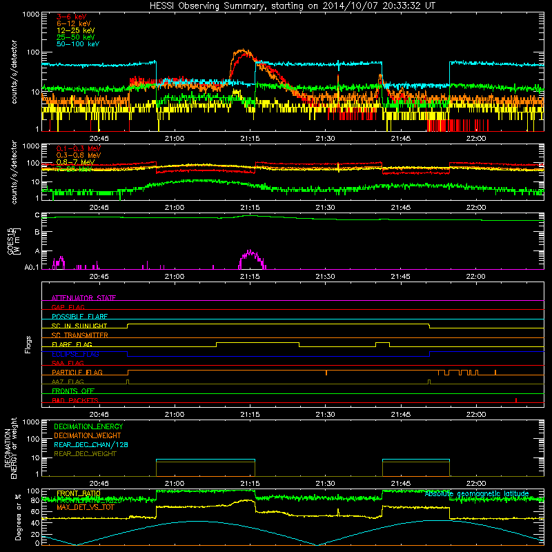Select the POSSIBLE_FLARE label
The width and height of the screenshot is (552, 552).
coord(79,317)
